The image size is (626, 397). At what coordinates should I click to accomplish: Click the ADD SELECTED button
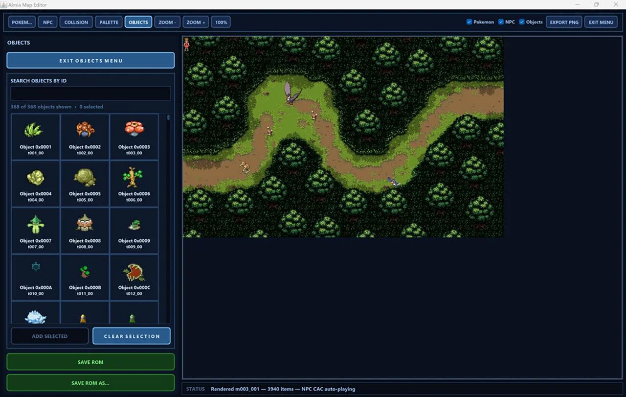[50, 336]
